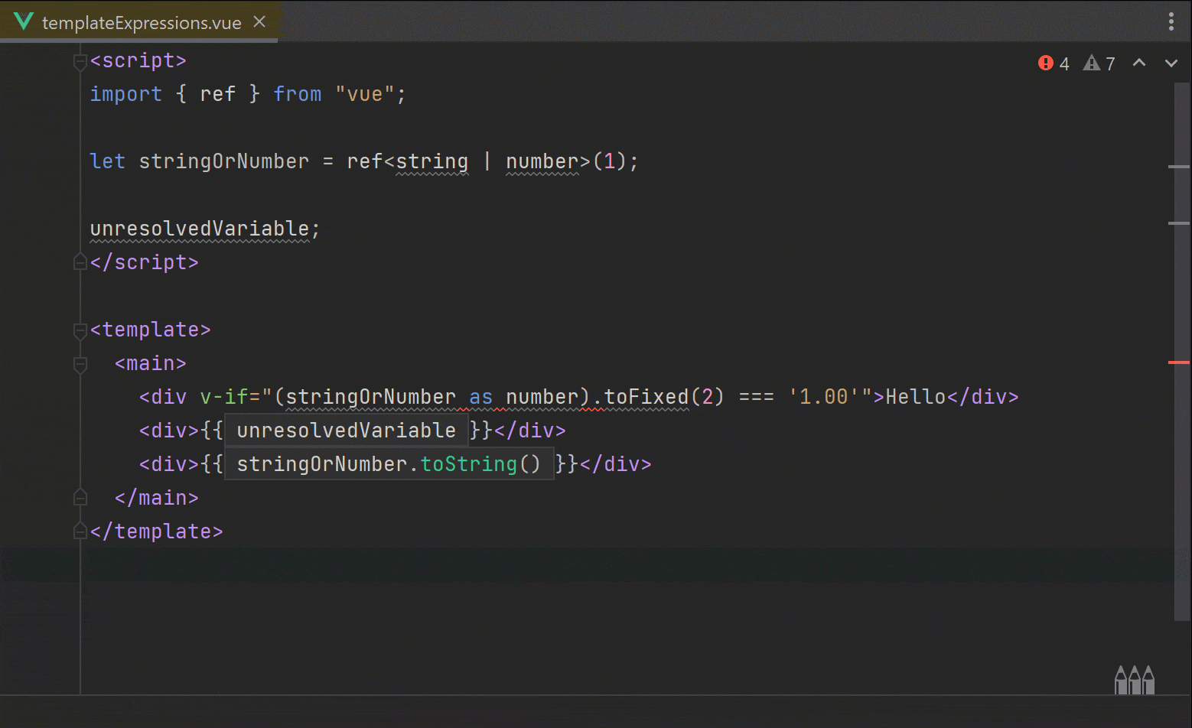
Task: Click the red error stripe in scrollbar
Action: coord(1179,362)
